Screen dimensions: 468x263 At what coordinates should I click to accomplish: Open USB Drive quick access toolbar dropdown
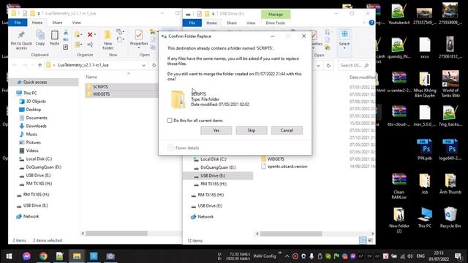point(213,14)
